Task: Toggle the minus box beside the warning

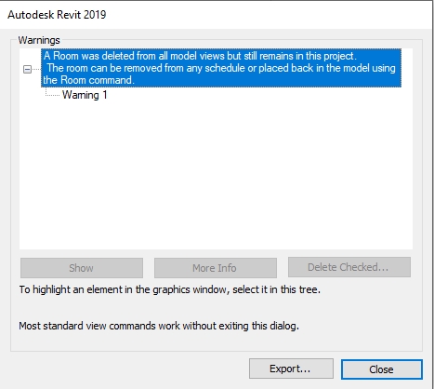Action: tap(27, 69)
